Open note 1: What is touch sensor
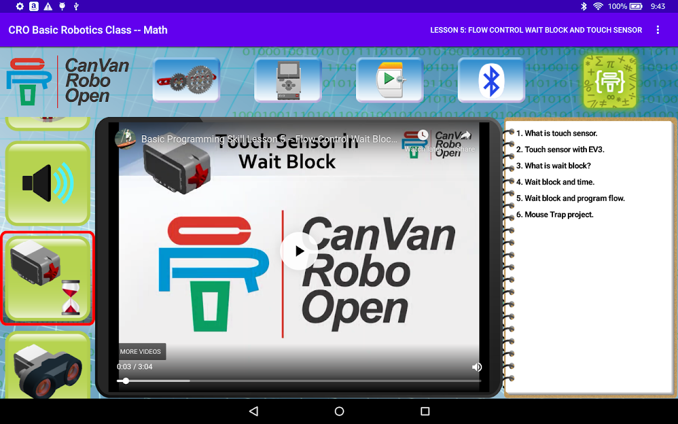This screenshot has height=424, width=678. [557, 133]
